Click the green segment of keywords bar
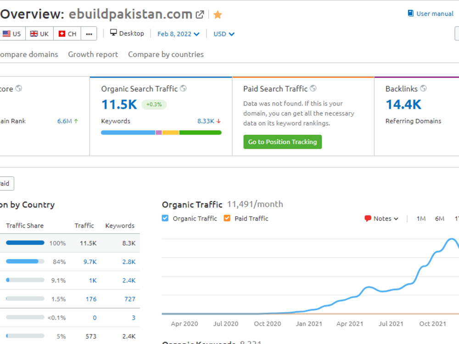Screen dimensions: 459x344 [x=200, y=133]
